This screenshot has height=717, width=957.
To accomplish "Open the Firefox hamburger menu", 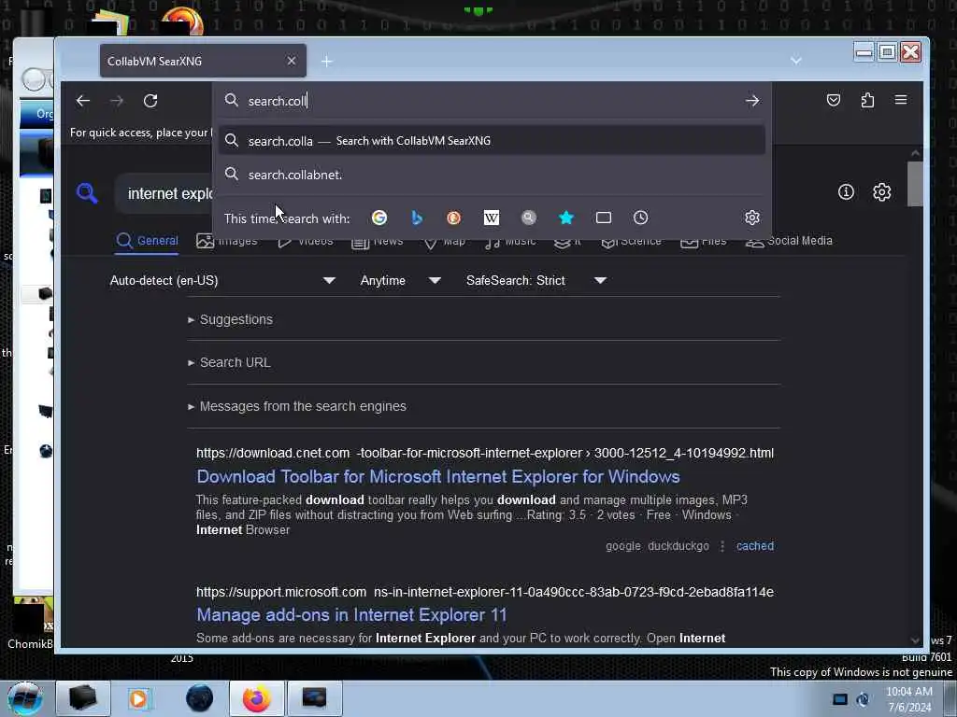I will click(x=901, y=100).
